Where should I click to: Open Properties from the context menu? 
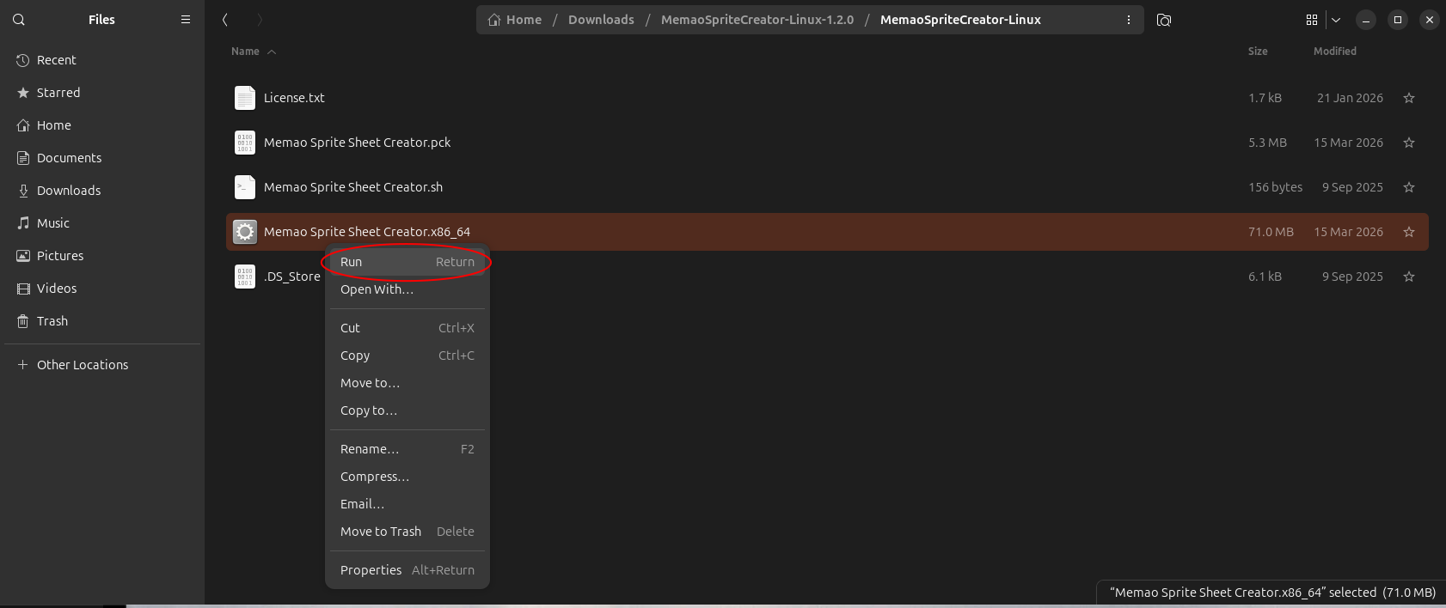407,570
